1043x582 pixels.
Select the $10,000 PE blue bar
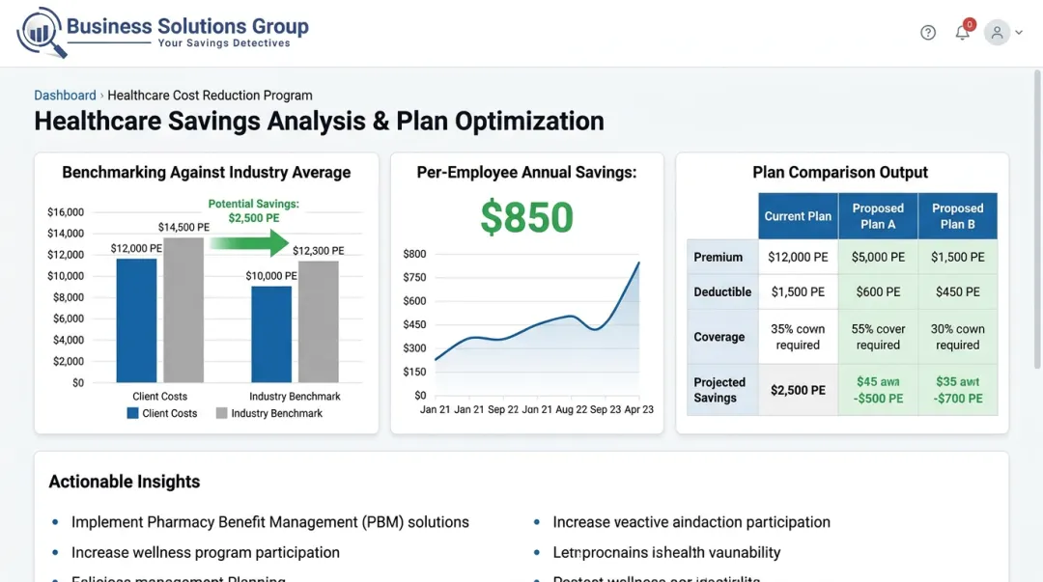coord(271,335)
